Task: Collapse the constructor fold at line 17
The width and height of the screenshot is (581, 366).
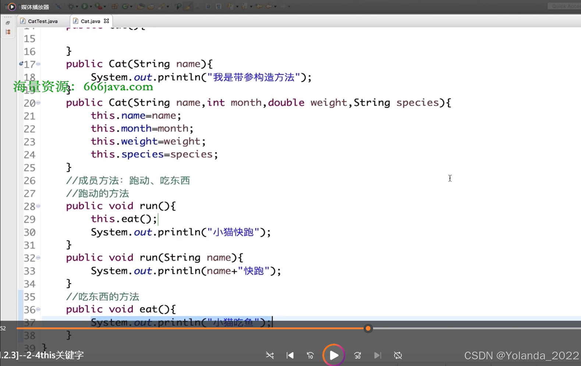Action: 38,64
